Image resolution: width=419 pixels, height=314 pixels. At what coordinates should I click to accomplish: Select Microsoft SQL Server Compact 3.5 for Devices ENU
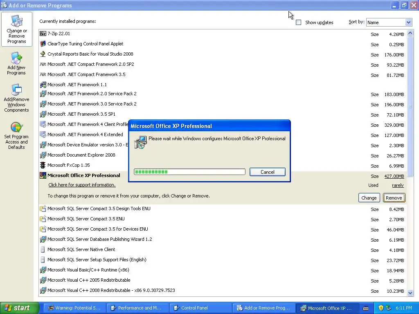[223, 229]
